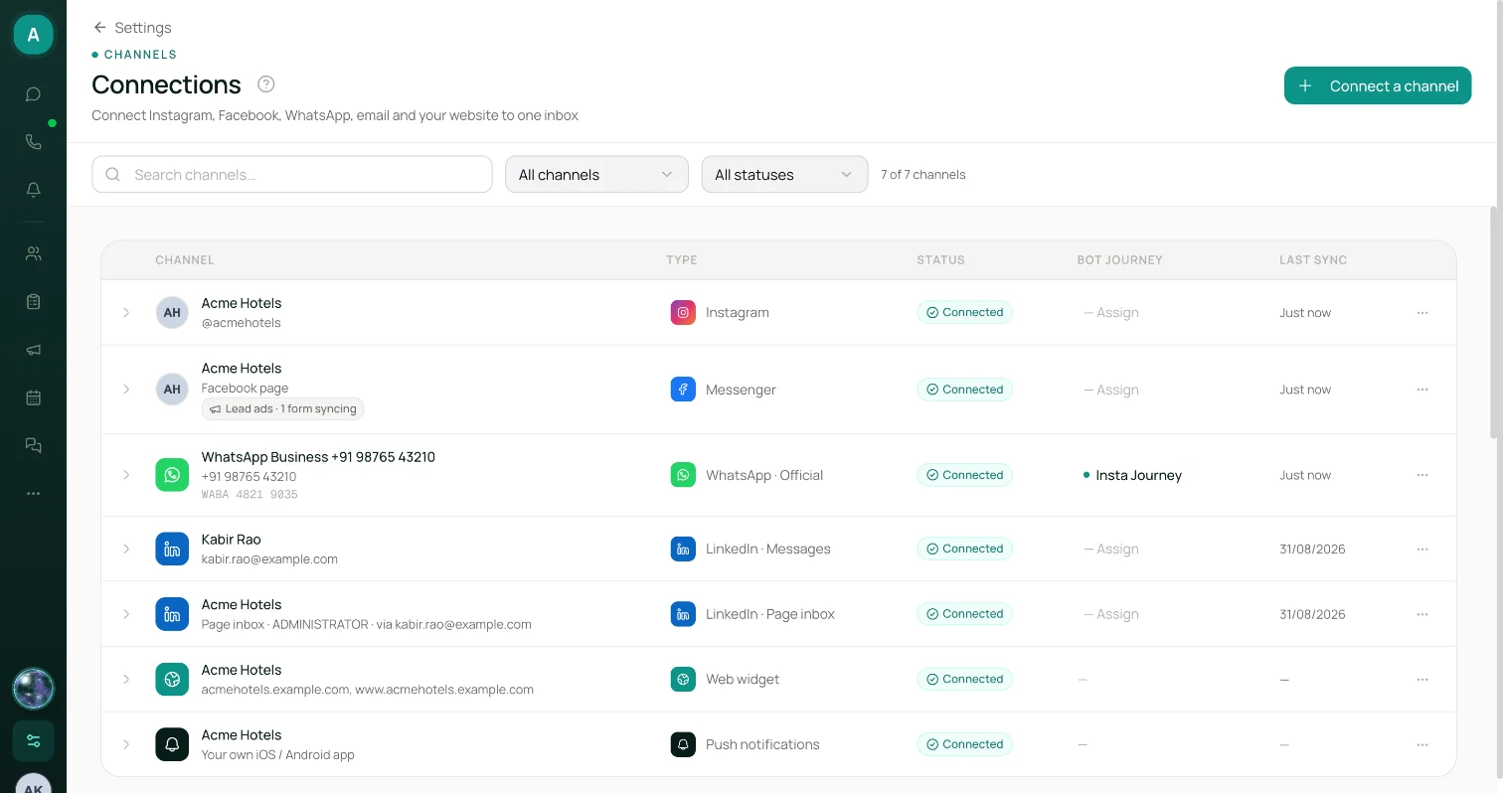Click the settings sliders icon in sidebar

tap(33, 740)
